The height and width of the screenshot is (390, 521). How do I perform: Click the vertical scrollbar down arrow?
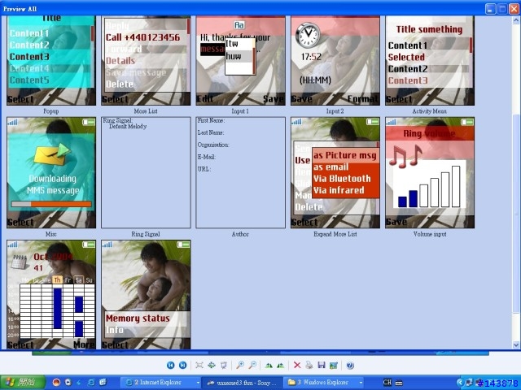point(516,344)
